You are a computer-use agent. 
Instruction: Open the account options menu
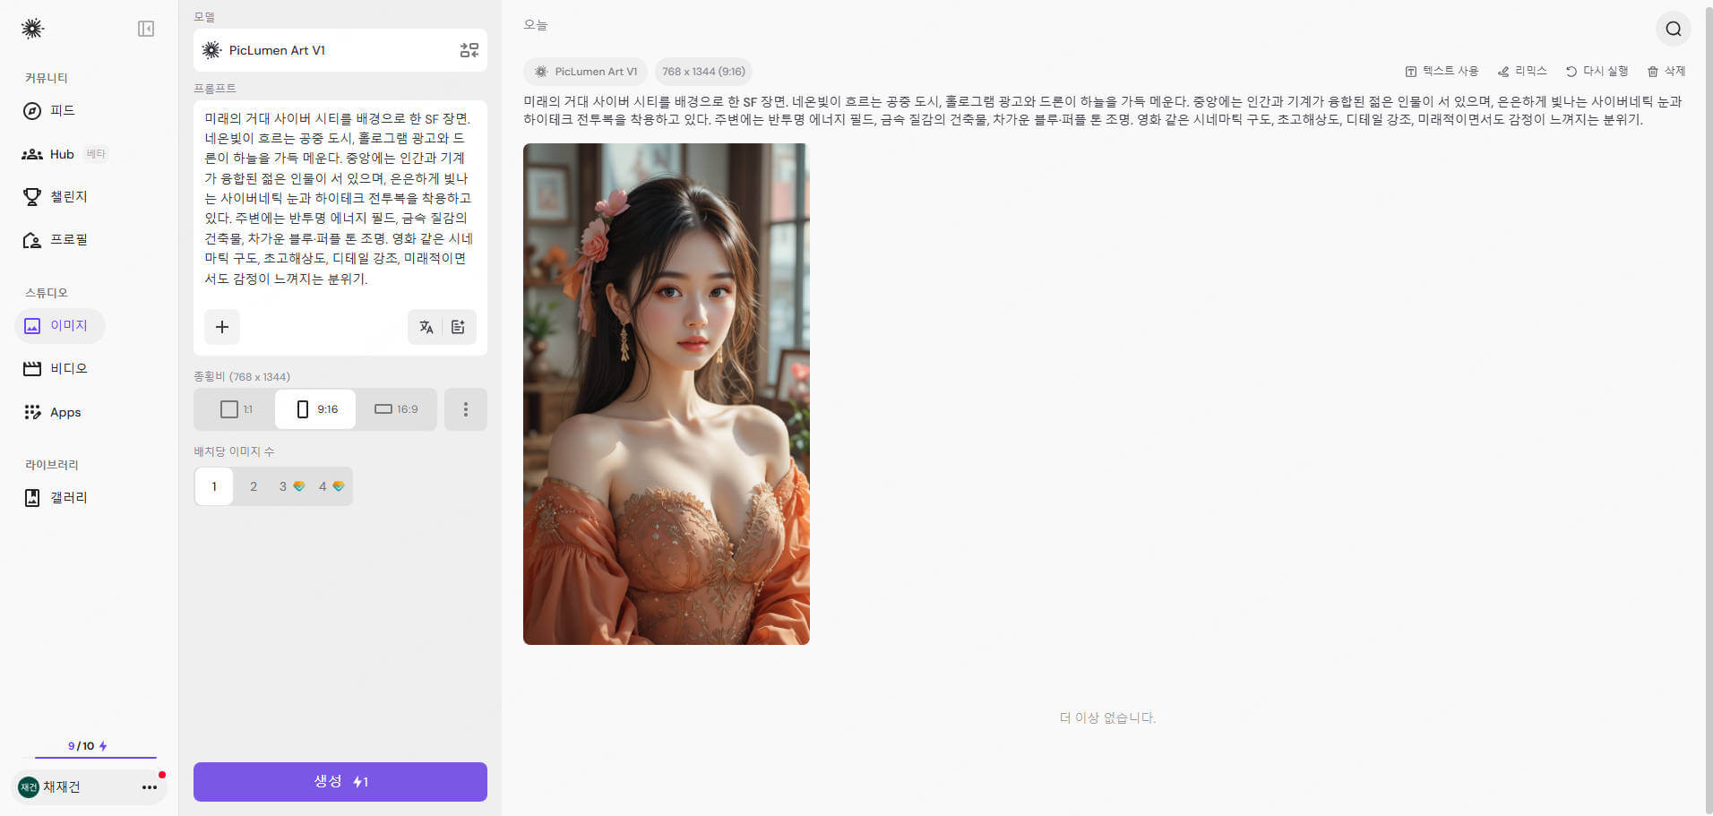149,787
